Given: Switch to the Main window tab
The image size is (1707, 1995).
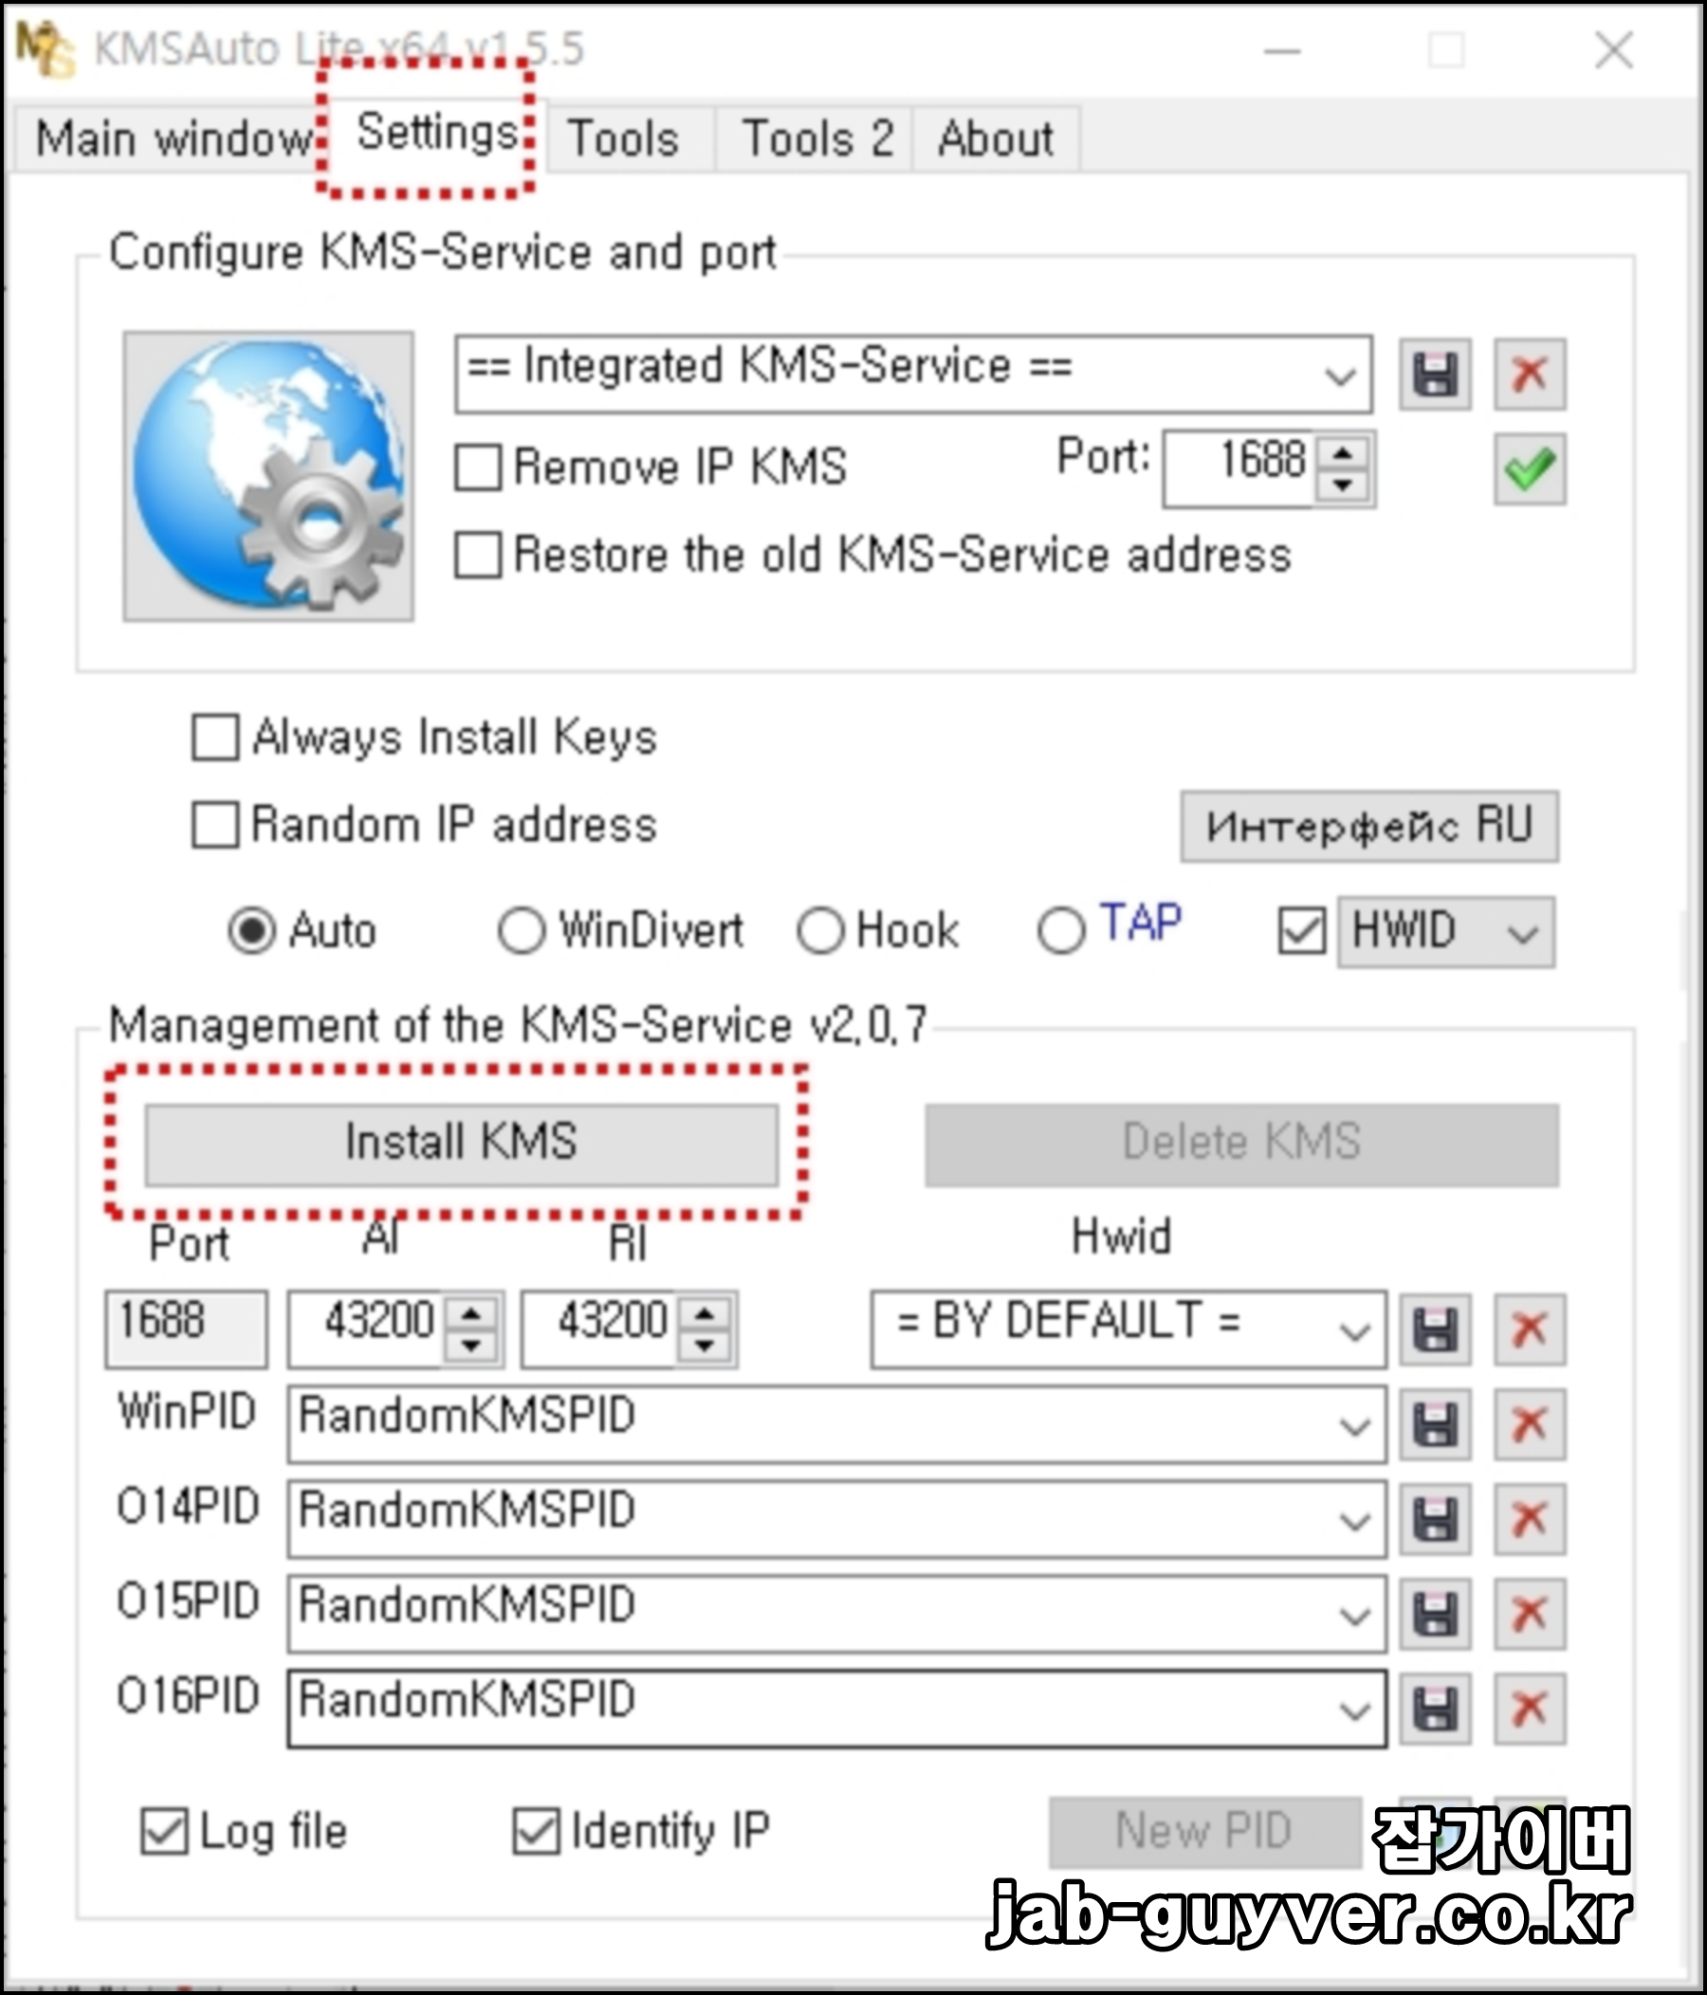Looking at the screenshot, I should point(174,138).
